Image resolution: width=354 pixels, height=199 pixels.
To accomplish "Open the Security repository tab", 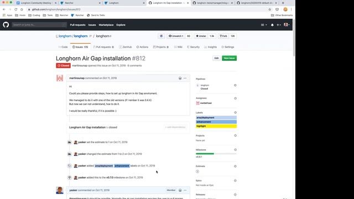I will click(193, 47).
